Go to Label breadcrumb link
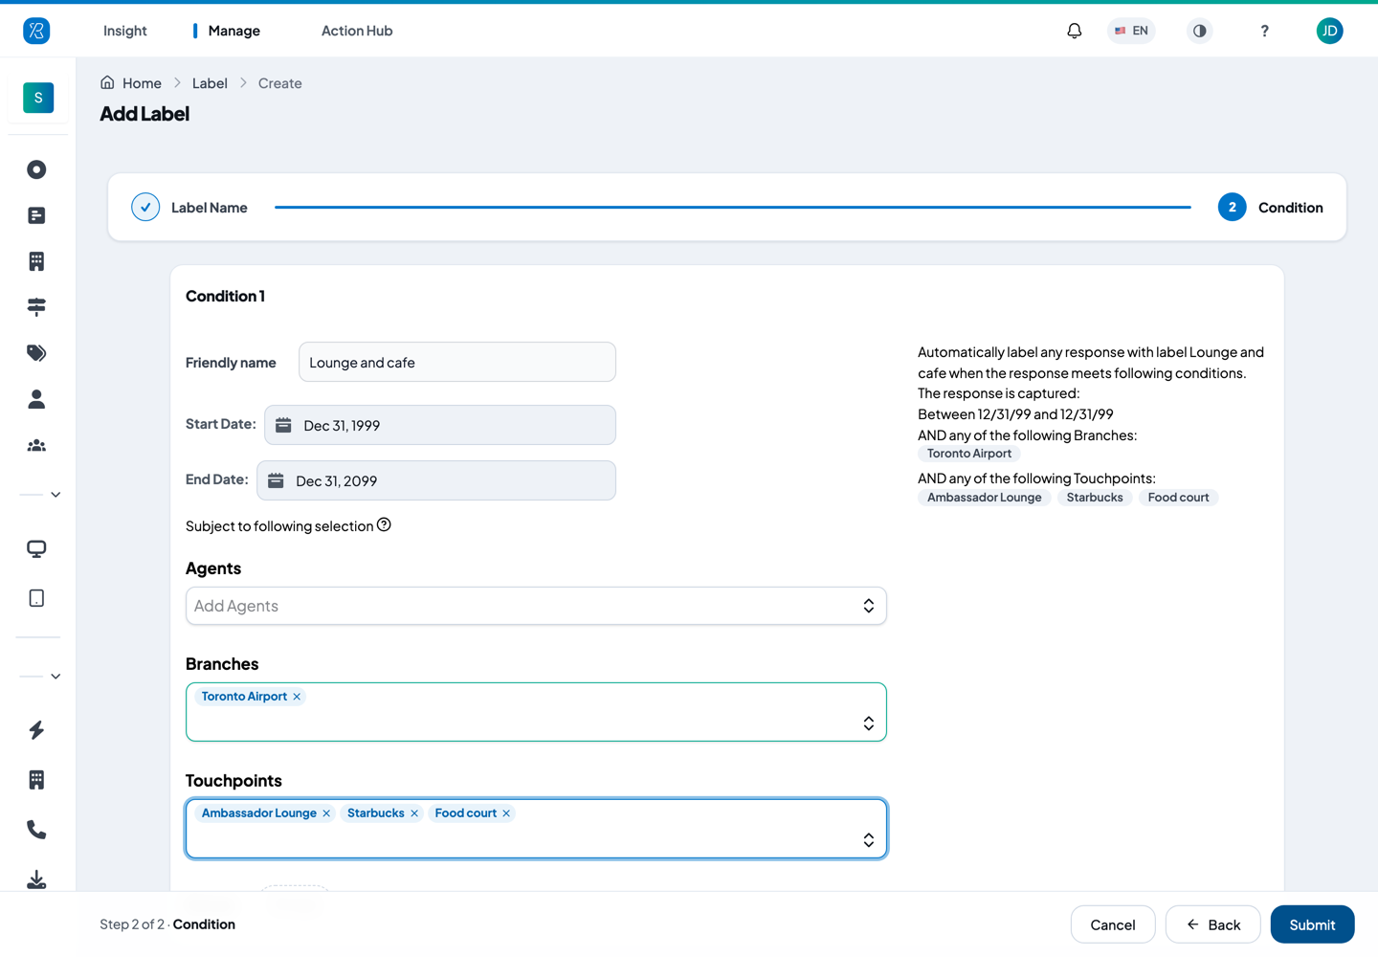Viewport: 1378px width, 957px height. [210, 83]
